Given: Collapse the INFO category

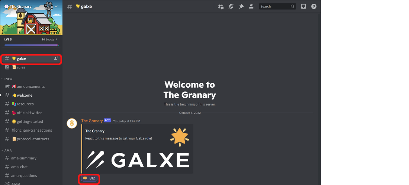Looking at the screenshot, I should [x=7, y=79].
